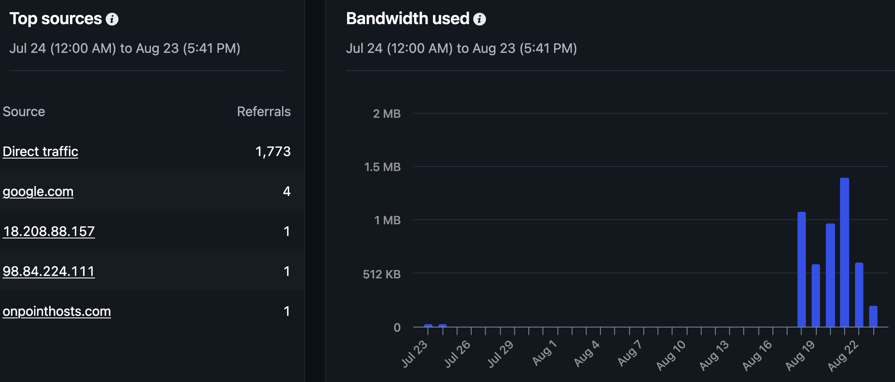Screen dimensions: 895x382
Task: Click the 1,773 referrals value
Action: [273, 151]
